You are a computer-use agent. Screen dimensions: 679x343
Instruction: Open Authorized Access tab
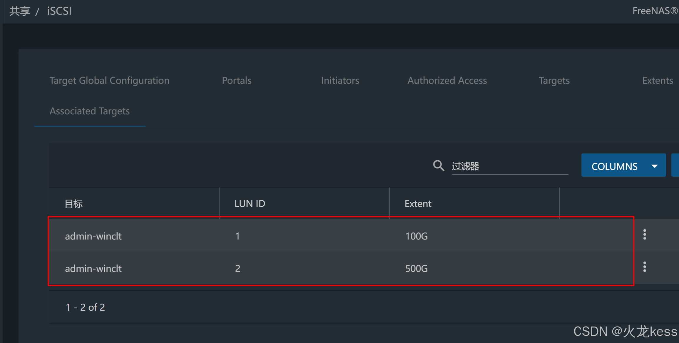point(447,81)
